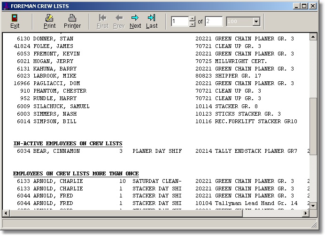325x236 pixels.
Task: Go to First page arrow
Action: tap(102, 18)
